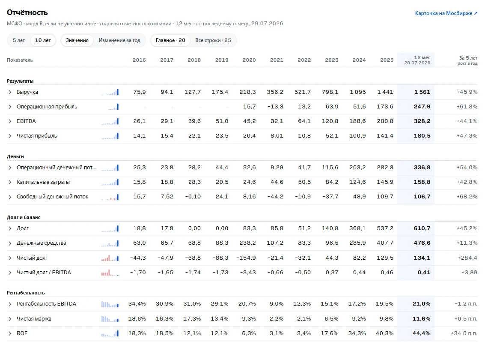Click the Капитальные затраты row label
This screenshot has width=485, height=342.
point(43,182)
